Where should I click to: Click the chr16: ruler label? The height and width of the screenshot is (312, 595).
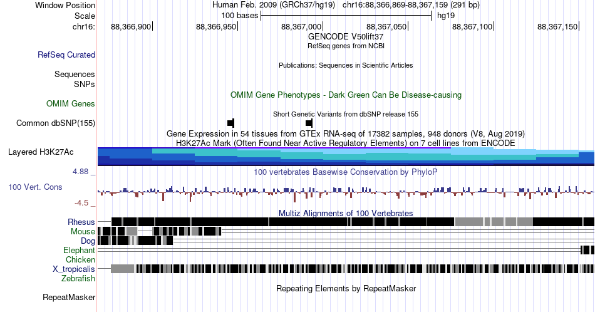click(x=84, y=26)
